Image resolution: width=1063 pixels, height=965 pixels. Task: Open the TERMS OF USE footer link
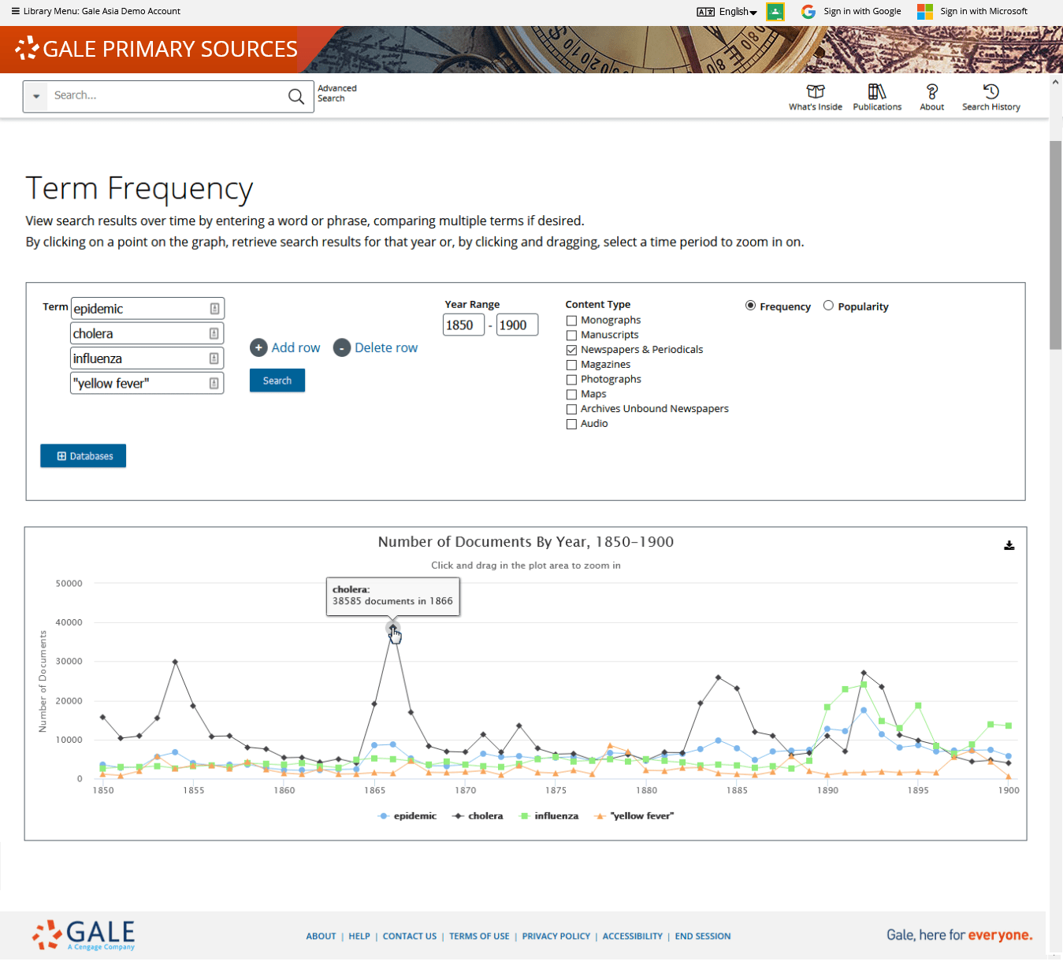click(x=479, y=937)
